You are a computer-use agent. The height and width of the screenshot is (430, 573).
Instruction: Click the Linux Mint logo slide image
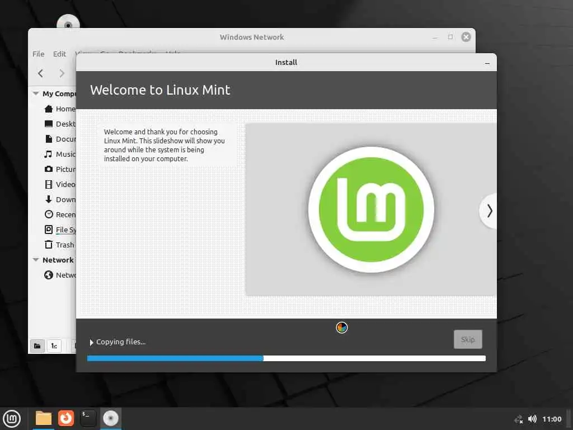click(371, 209)
